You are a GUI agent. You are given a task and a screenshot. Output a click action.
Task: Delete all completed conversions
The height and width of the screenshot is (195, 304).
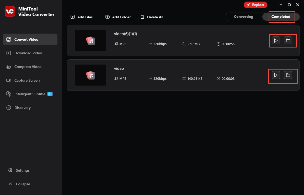pos(152,17)
